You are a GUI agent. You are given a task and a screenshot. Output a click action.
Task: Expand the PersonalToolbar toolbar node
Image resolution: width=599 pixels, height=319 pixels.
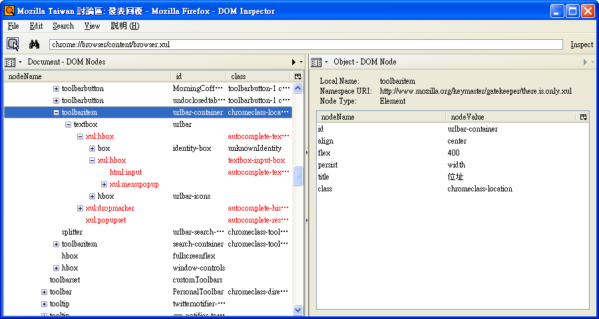tap(45, 292)
